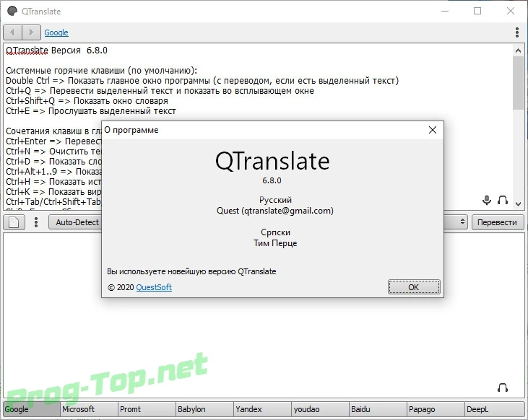Viewport: 528px width, 420px height.
Task: Open the Google service link
Action: pos(56,32)
